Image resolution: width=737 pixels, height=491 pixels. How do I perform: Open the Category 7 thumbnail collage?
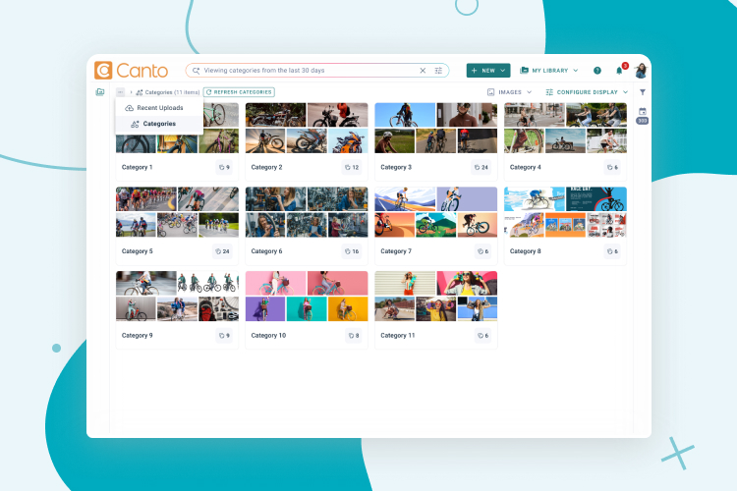tap(434, 212)
